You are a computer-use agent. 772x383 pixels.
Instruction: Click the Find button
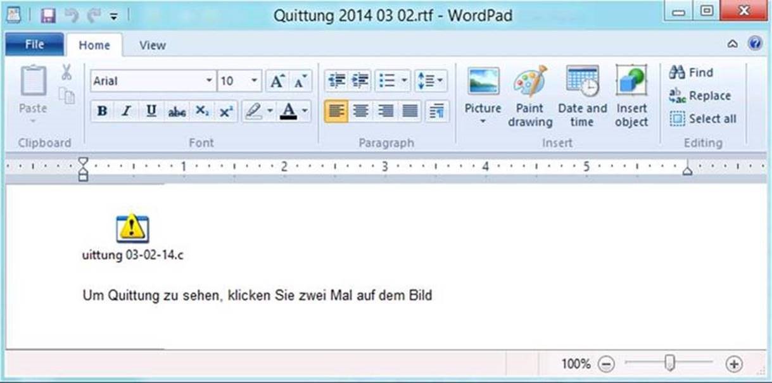pyautogui.click(x=691, y=72)
